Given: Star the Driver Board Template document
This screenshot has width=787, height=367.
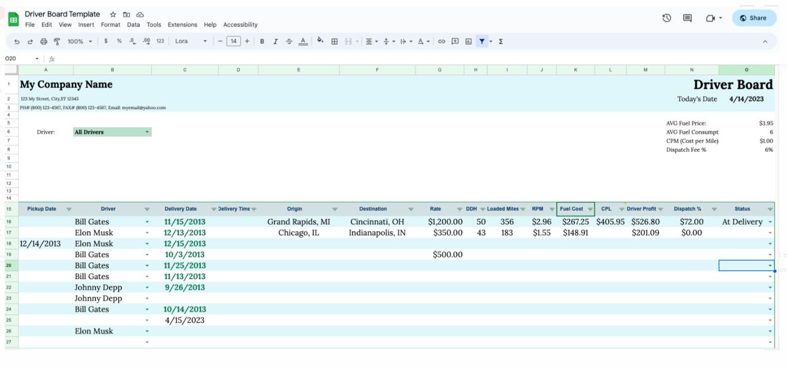Looking at the screenshot, I should tap(113, 14).
